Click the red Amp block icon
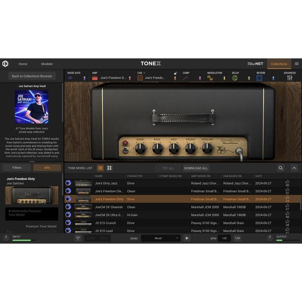This screenshot has width=302, height=302. coord(95,78)
